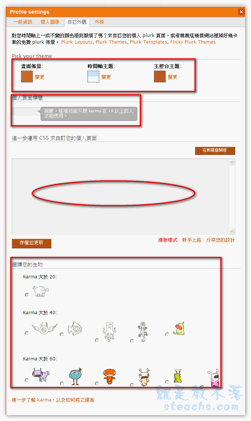This screenshot has width=251, height=421.
Task: Click the 存檔並更新 save button
Action: pos(31,243)
